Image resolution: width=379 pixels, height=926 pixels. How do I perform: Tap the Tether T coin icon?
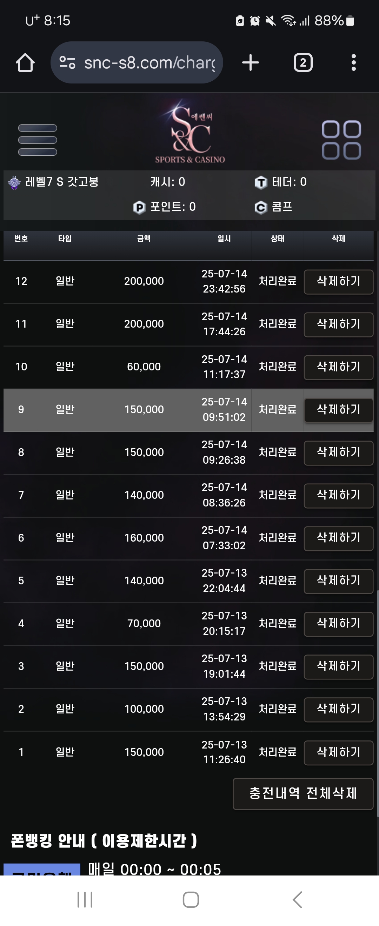261,182
